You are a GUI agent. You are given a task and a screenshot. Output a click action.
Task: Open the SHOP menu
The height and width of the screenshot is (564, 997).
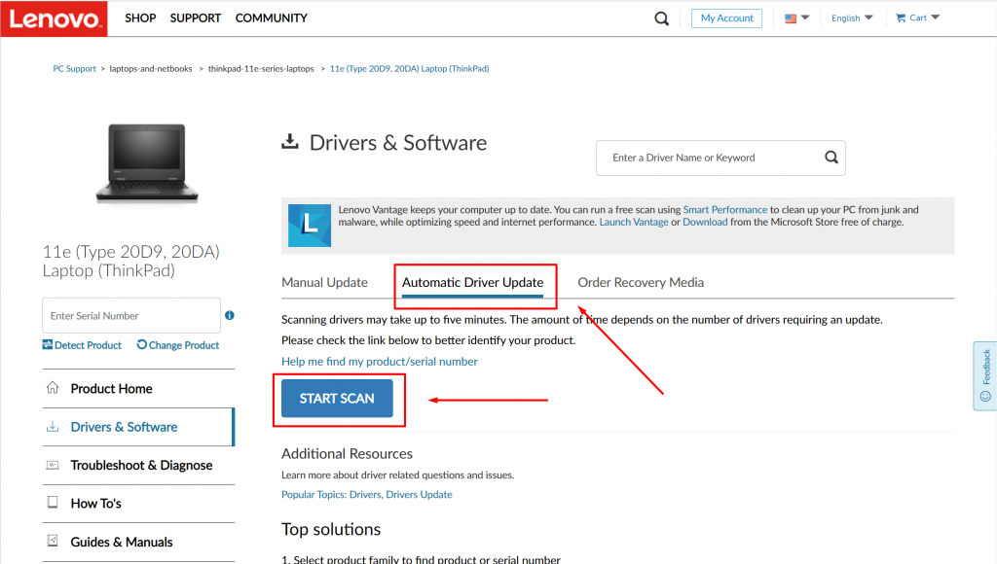[x=139, y=18]
